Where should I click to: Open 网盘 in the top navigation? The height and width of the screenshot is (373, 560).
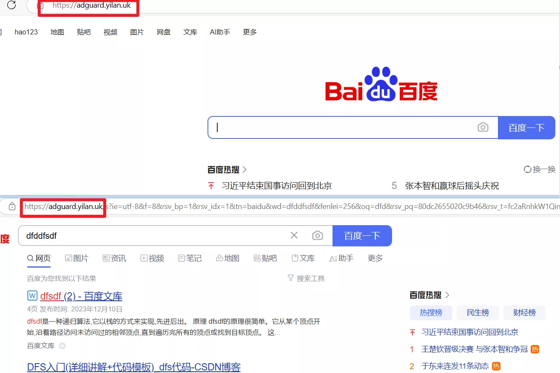point(163,32)
